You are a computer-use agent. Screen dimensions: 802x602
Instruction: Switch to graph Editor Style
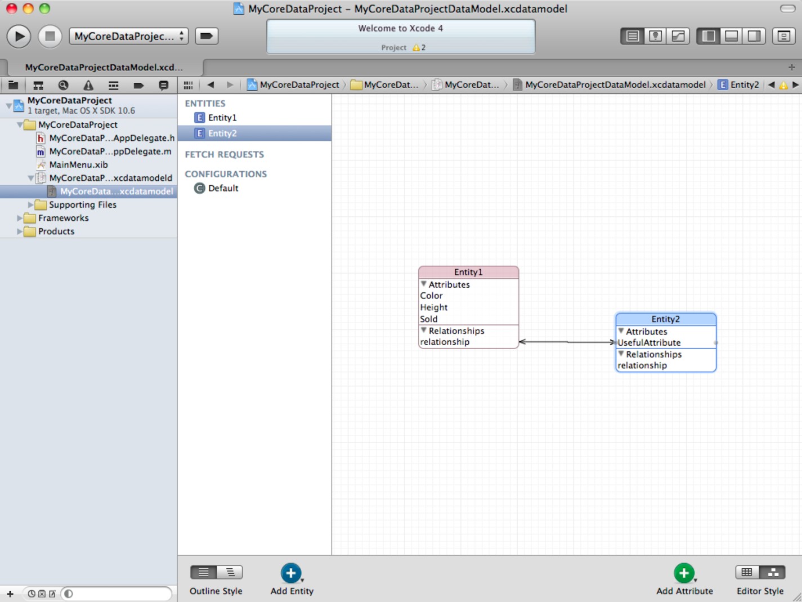tap(773, 572)
